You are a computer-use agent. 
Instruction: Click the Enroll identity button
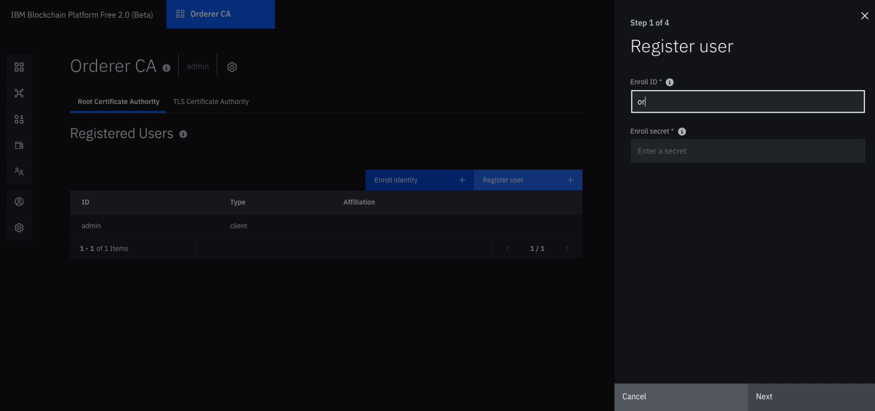point(419,180)
